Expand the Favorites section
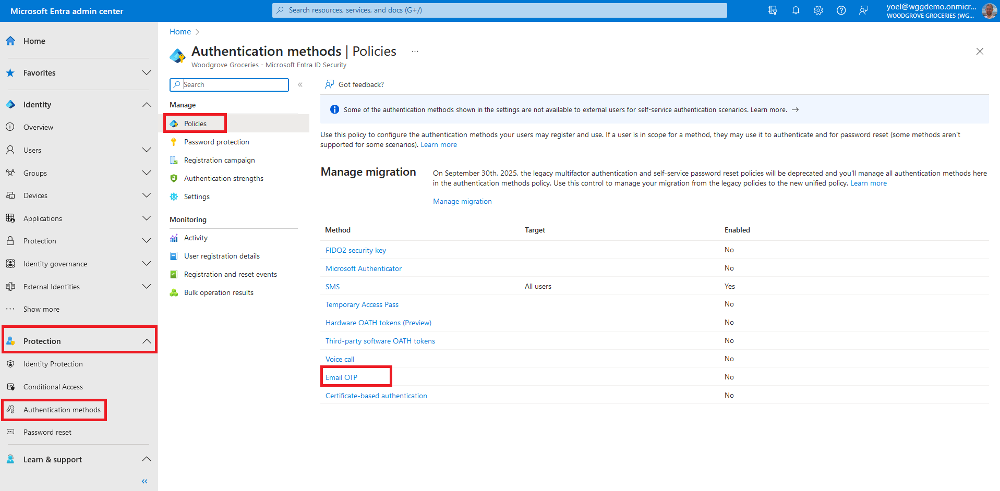Screen dimensions: 1000x491 [147, 73]
